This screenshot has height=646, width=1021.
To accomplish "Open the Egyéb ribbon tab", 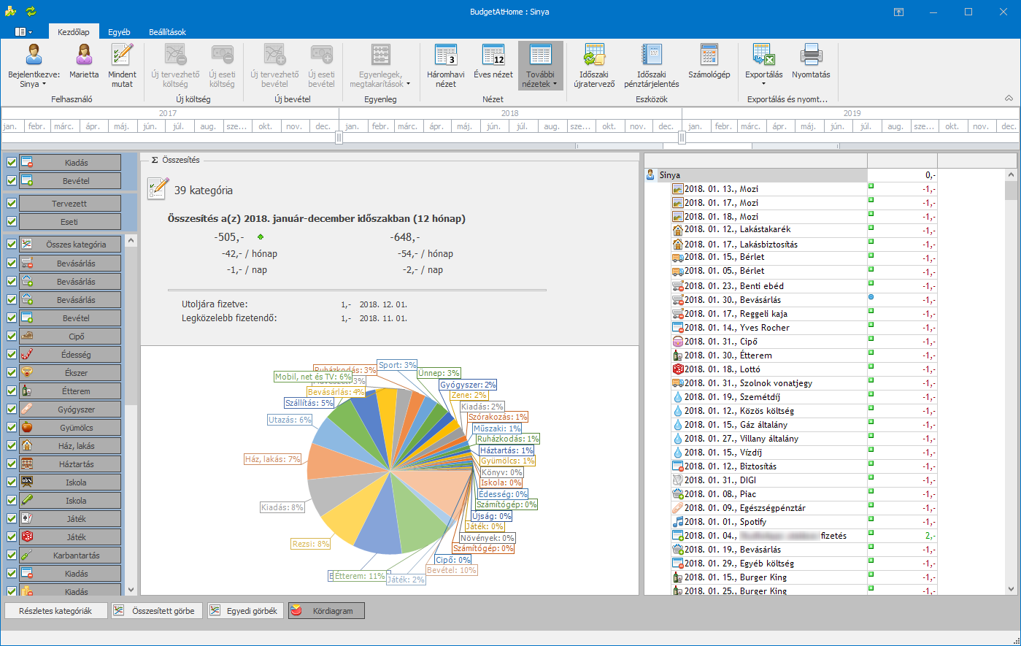I will point(119,32).
